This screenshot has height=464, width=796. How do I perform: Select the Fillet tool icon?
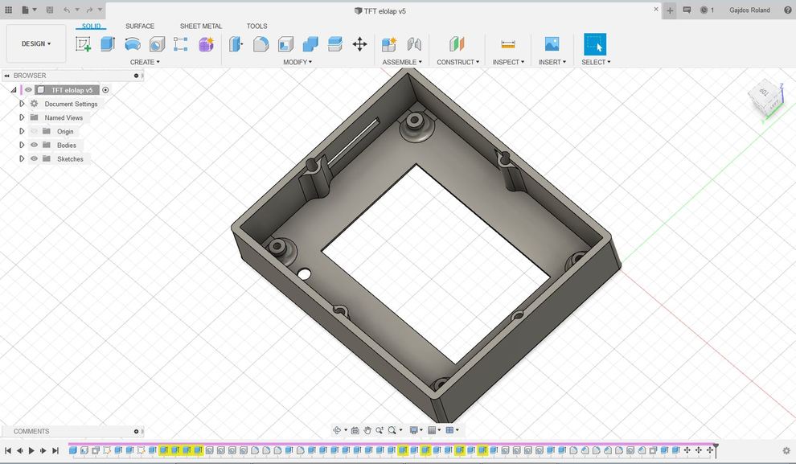coord(261,44)
